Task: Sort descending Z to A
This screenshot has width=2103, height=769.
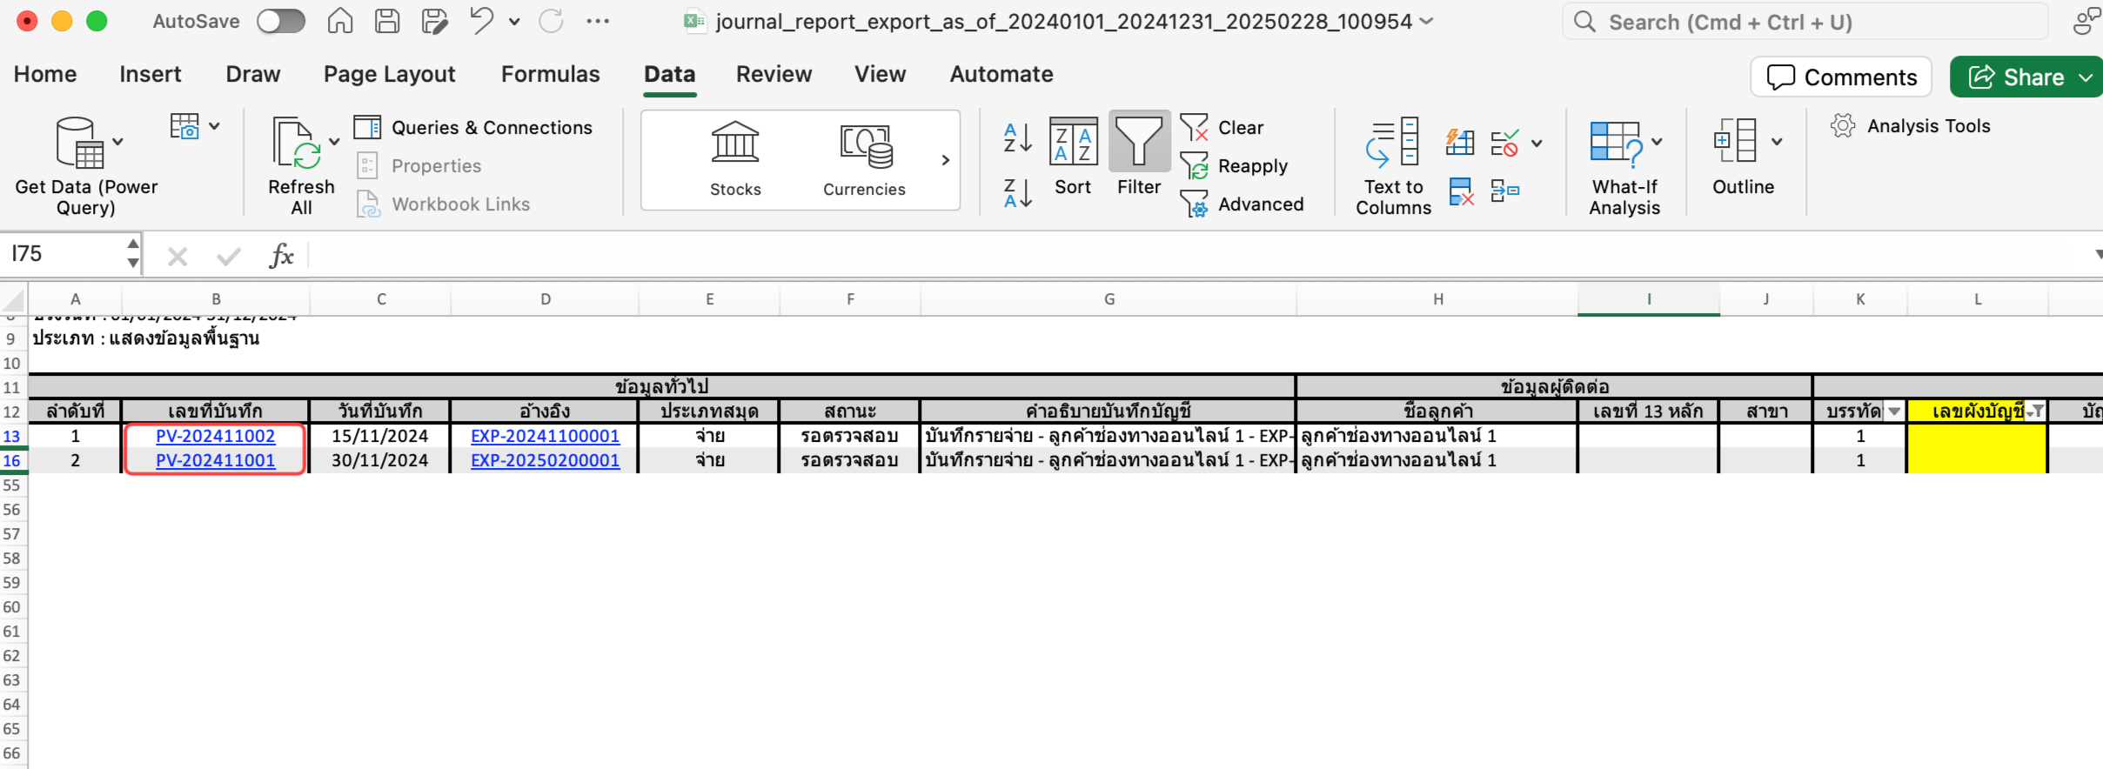Action: [x=1017, y=193]
